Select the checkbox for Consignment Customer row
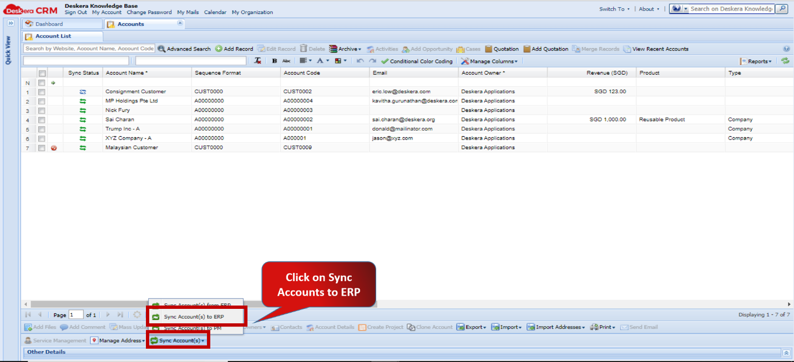Image resolution: width=794 pixels, height=362 pixels. tap(42, 91)
